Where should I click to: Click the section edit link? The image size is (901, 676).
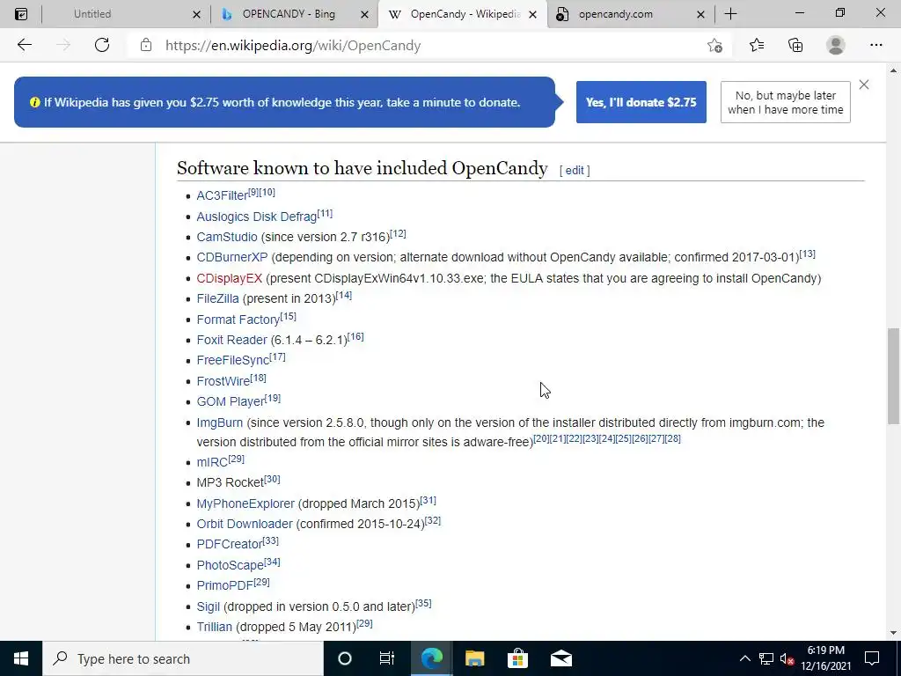(575, 170)
